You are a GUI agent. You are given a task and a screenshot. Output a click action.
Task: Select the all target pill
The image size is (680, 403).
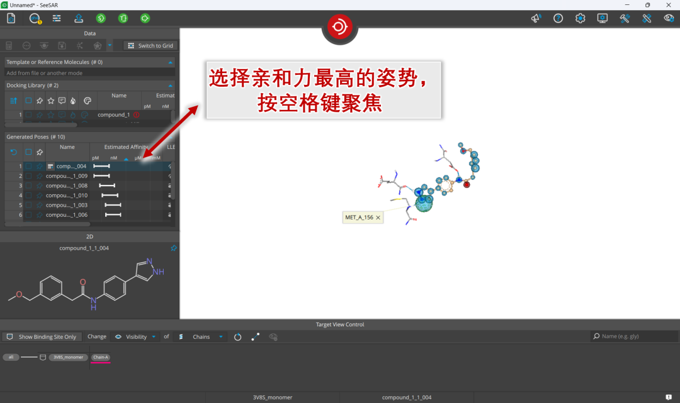(x=11, y=357)
